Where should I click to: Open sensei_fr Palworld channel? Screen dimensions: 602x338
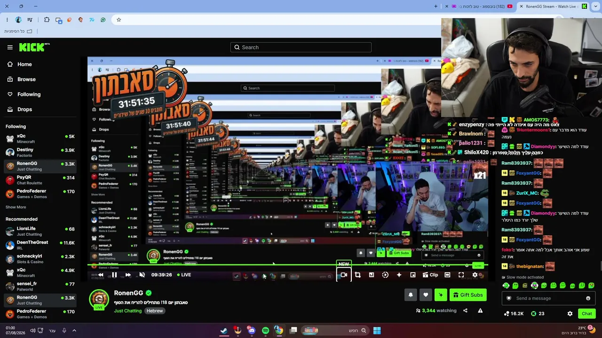(x=40, y=286)
